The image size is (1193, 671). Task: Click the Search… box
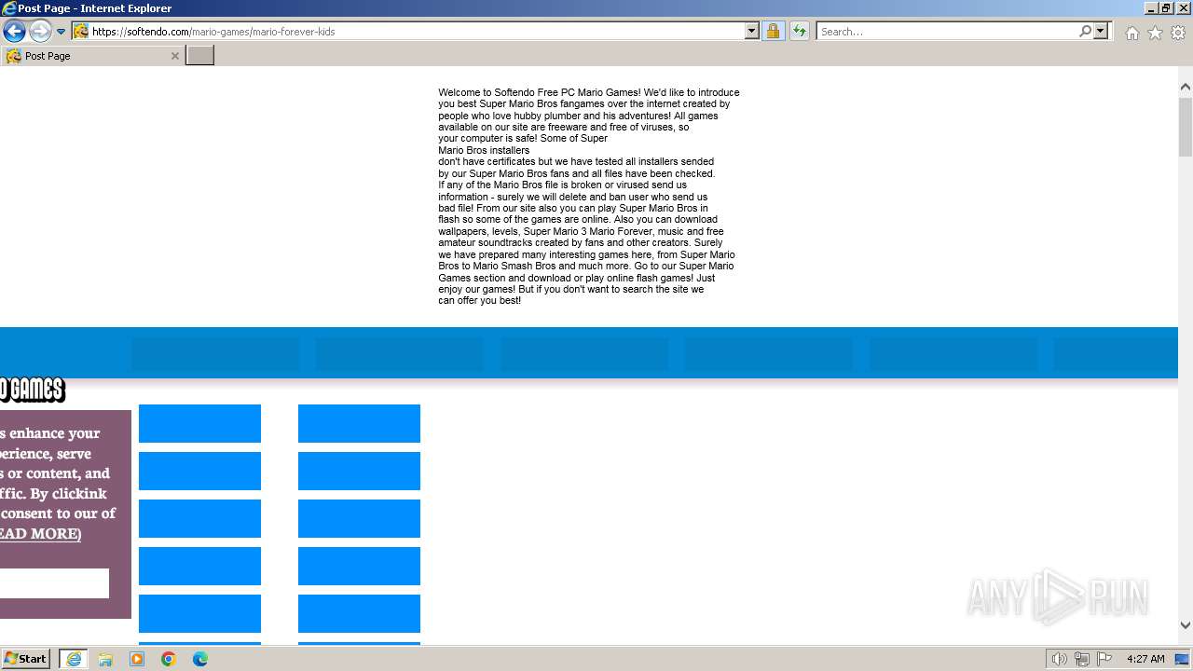[x=947, y=31]
